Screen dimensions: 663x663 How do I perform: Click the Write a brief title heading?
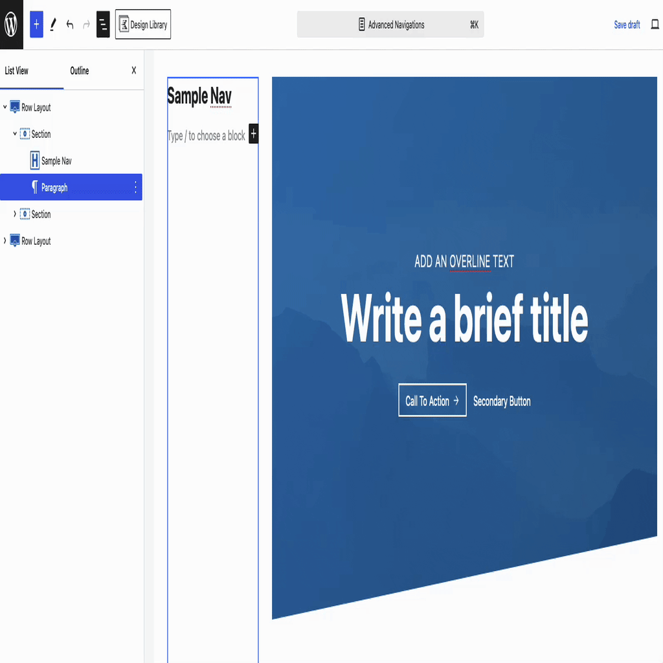pos(464,318)
